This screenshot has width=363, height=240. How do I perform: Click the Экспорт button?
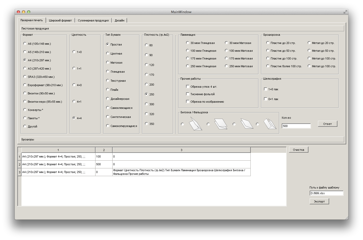(x=319, y=201)
